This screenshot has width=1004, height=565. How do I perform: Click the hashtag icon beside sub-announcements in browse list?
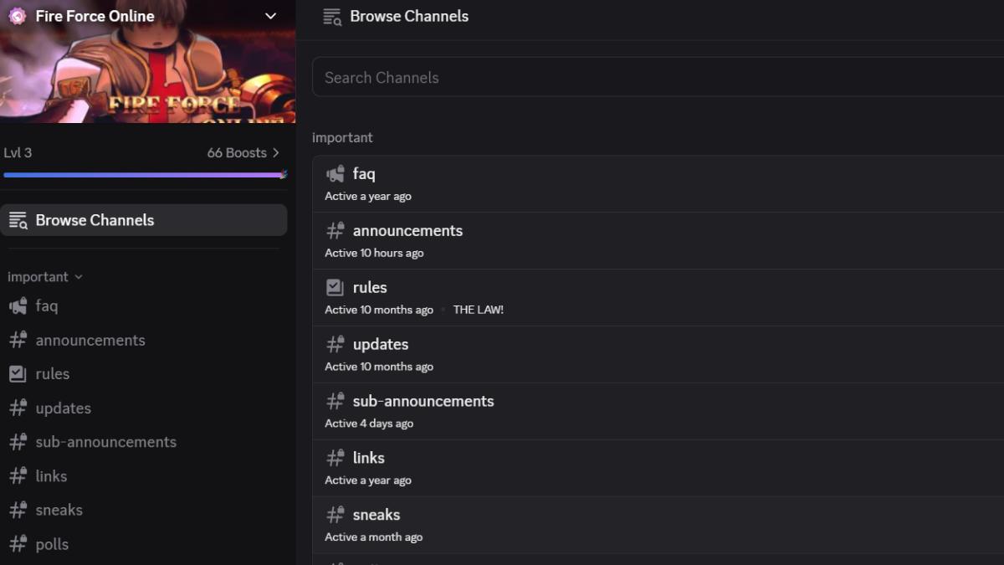click(x=334, y=400)
